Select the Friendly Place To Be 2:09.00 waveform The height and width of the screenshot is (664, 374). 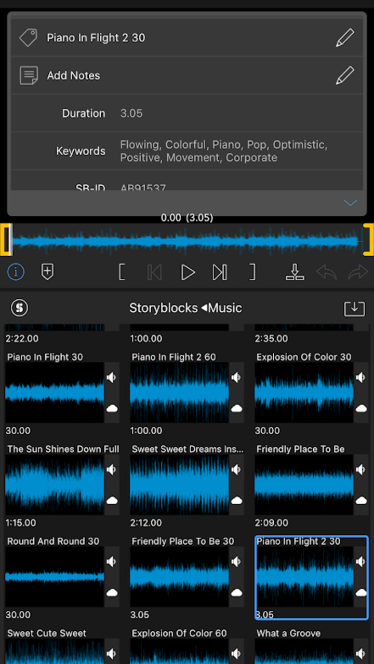coord(304,485)
